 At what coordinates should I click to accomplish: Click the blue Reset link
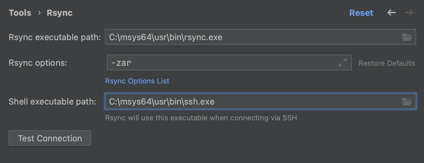(361, 13)
